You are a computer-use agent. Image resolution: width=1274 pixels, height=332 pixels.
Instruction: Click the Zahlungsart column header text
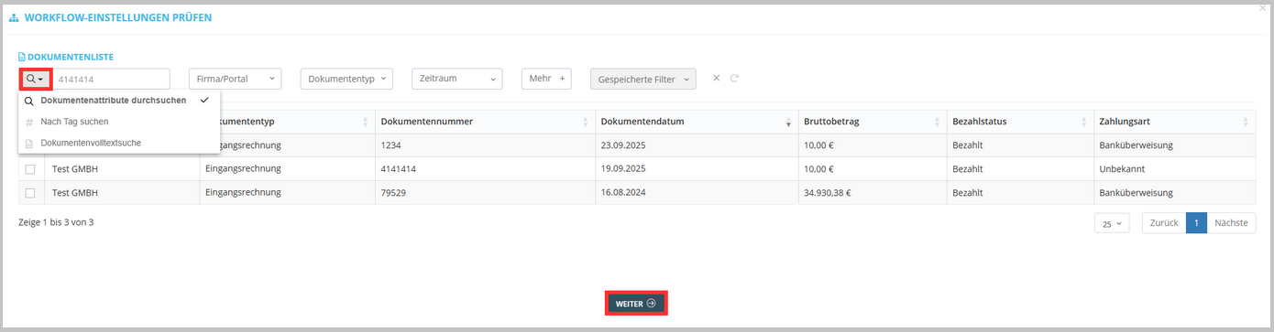click(x=1124, y=122)
